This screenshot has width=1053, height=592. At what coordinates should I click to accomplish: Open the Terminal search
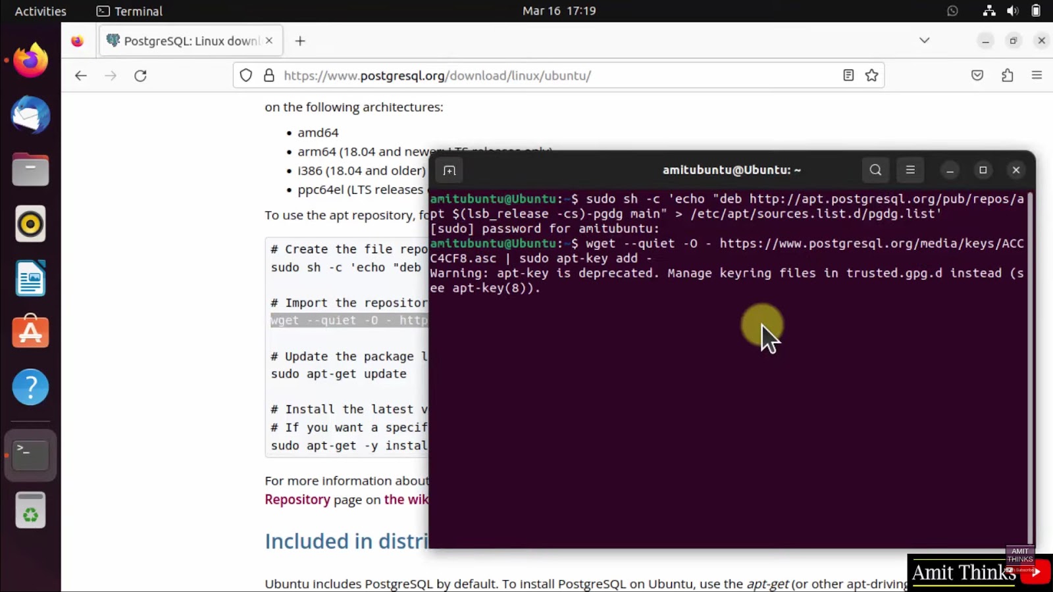[875, 170]
